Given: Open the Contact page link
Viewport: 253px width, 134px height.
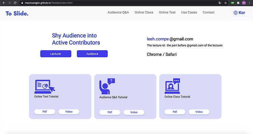Looking at the screenshot, I should [208, 12].
